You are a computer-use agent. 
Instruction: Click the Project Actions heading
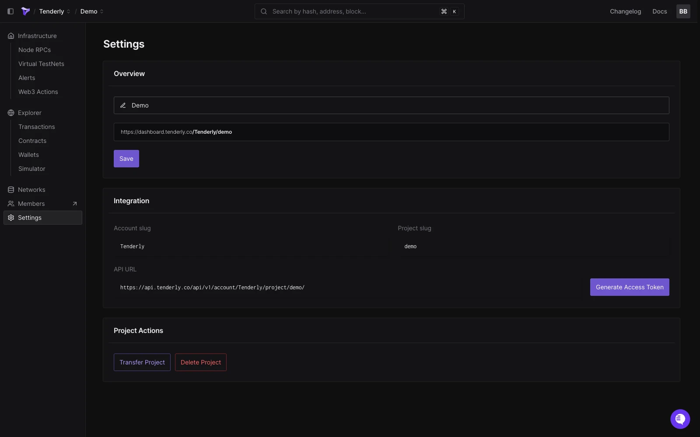pyautogui.click(x=138, y=330)
